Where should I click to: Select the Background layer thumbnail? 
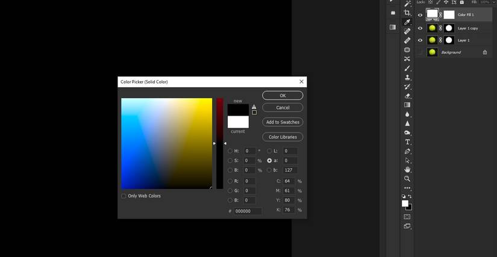point(433,52)
